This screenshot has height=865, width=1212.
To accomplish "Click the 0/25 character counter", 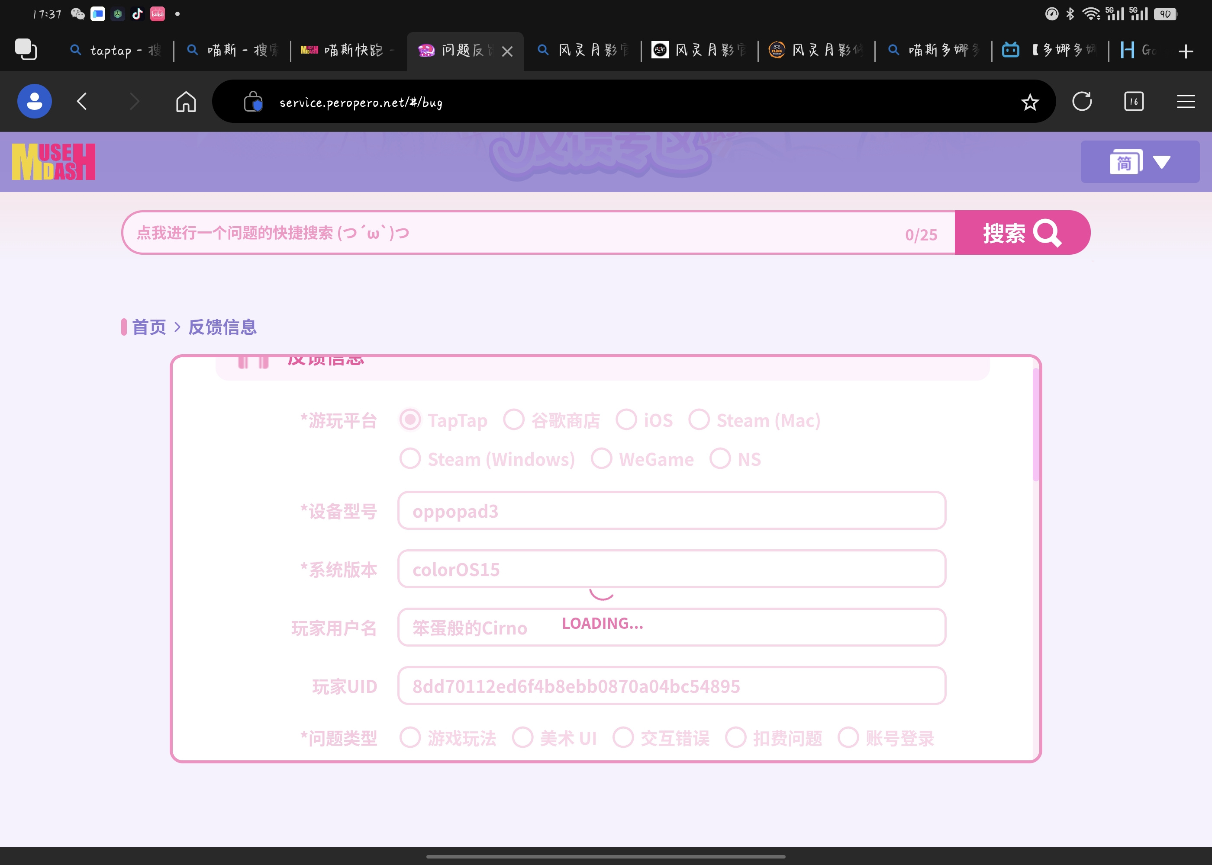I will coord(921,234).
